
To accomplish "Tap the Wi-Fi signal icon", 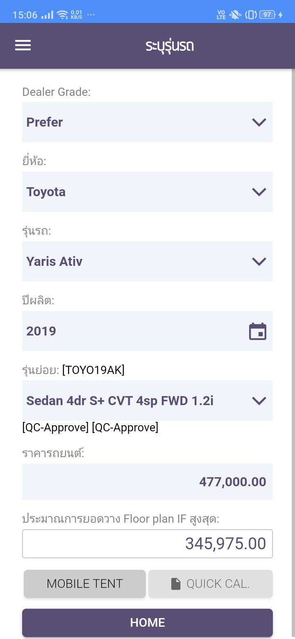I will (x=62, y=15).
